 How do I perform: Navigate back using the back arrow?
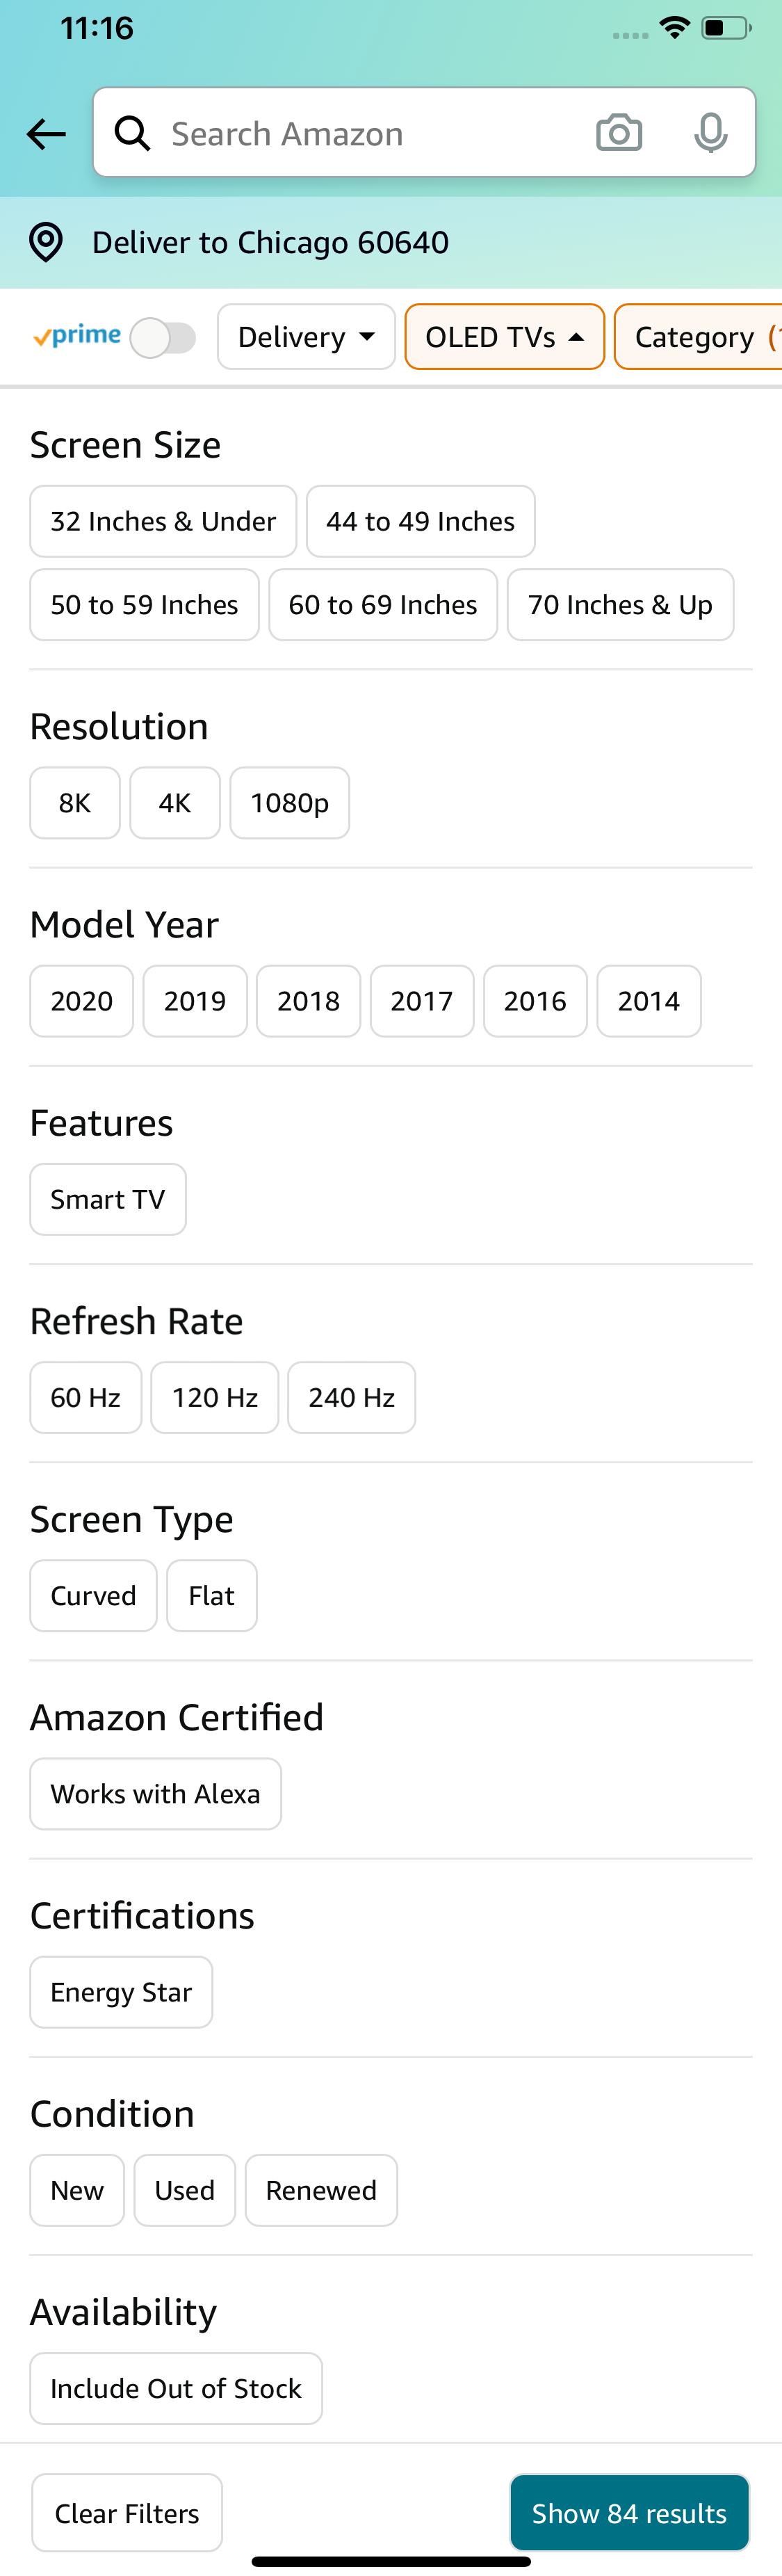point(45,133)
